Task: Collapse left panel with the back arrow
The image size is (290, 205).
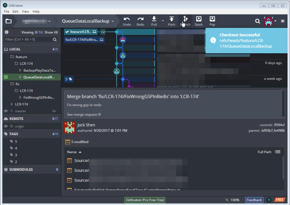Action: (6, 32)
